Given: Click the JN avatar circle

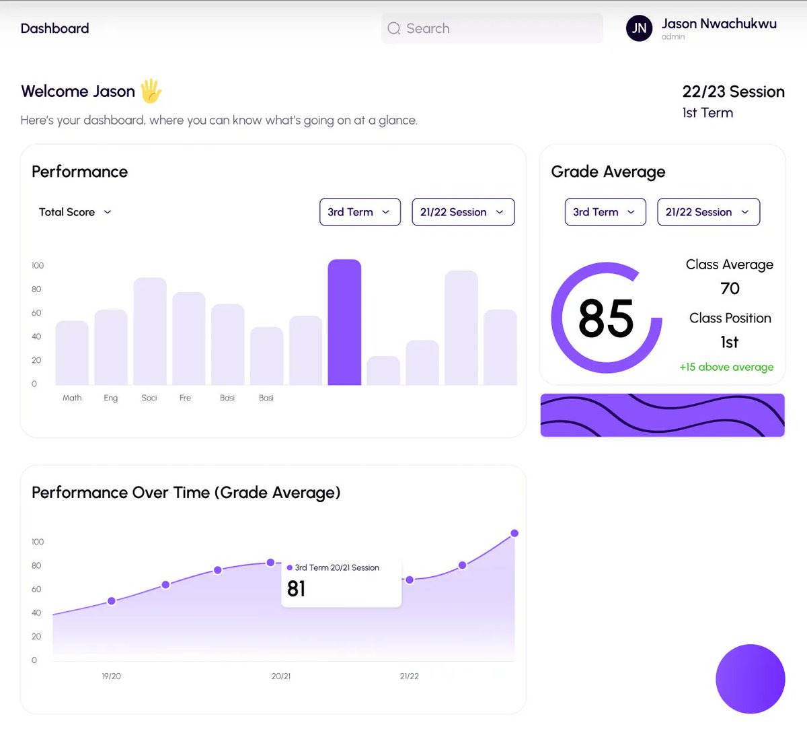Looking at the screenshot, I should click(639, 28).
